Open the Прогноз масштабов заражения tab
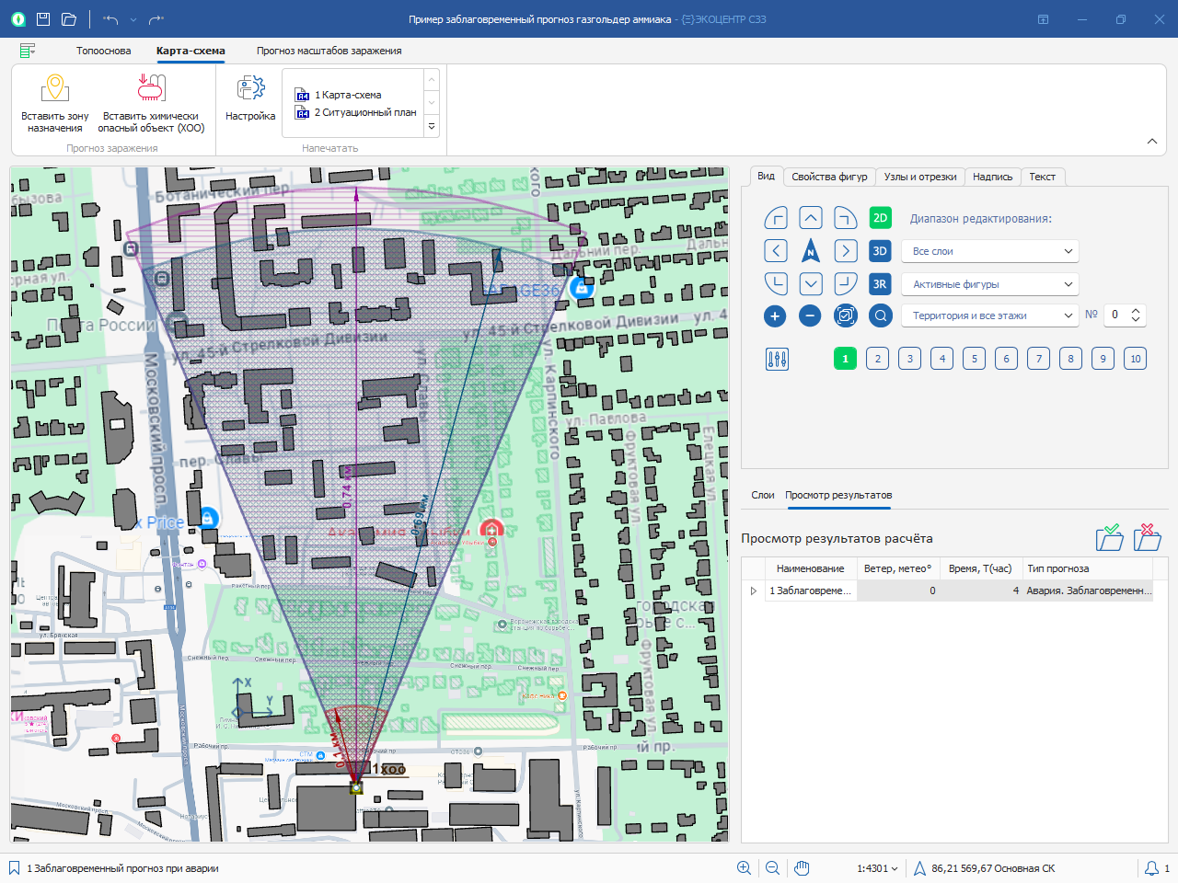The image size is (1178, 883). 329,51
